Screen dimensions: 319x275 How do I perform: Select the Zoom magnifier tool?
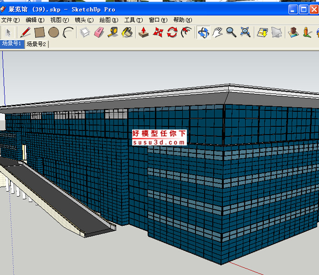[232, 32]
